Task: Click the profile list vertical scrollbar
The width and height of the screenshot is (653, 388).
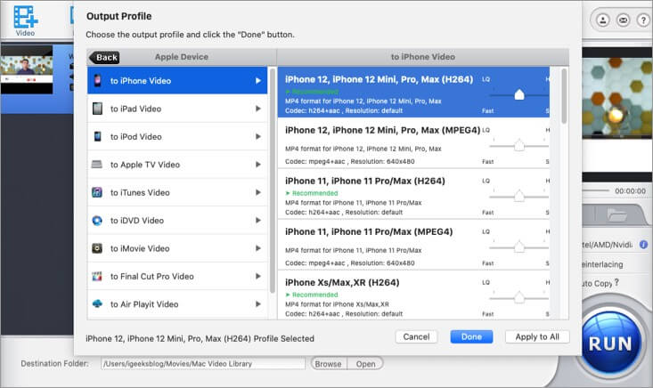Action: [x=564, y=96]
